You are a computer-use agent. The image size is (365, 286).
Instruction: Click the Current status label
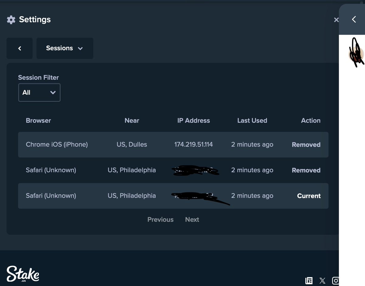click(309, 196)
